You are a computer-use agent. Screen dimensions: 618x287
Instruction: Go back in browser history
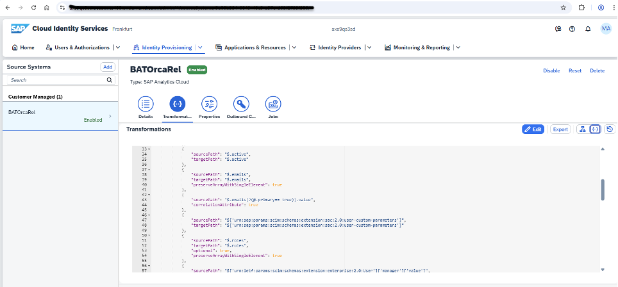tap(8, 8)
